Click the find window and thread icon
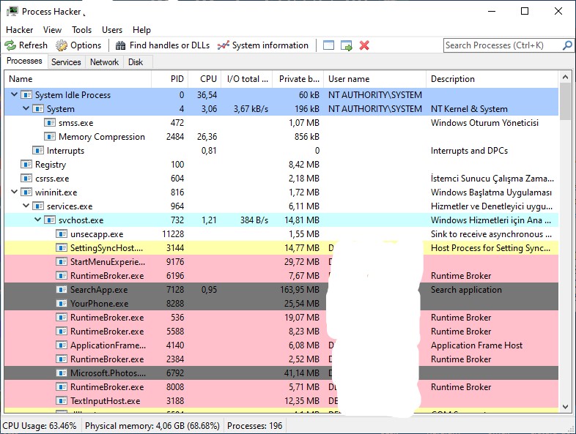Screen dimensions: 576x434 click(347, 45)
